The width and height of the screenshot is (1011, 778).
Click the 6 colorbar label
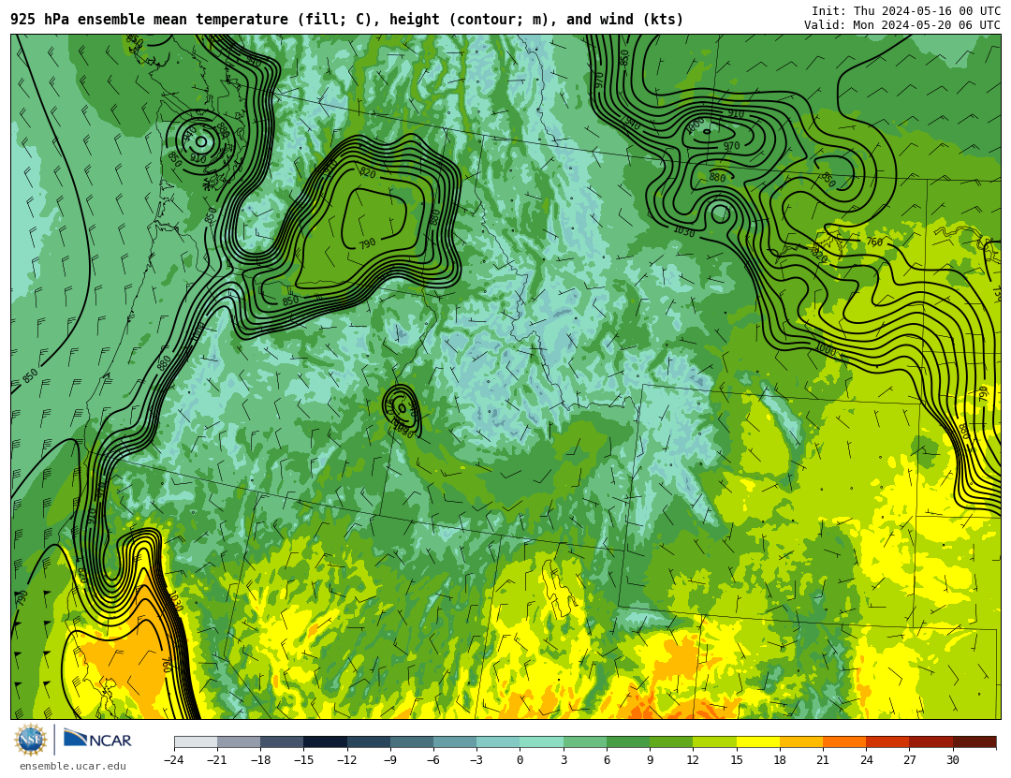[607, 760]
